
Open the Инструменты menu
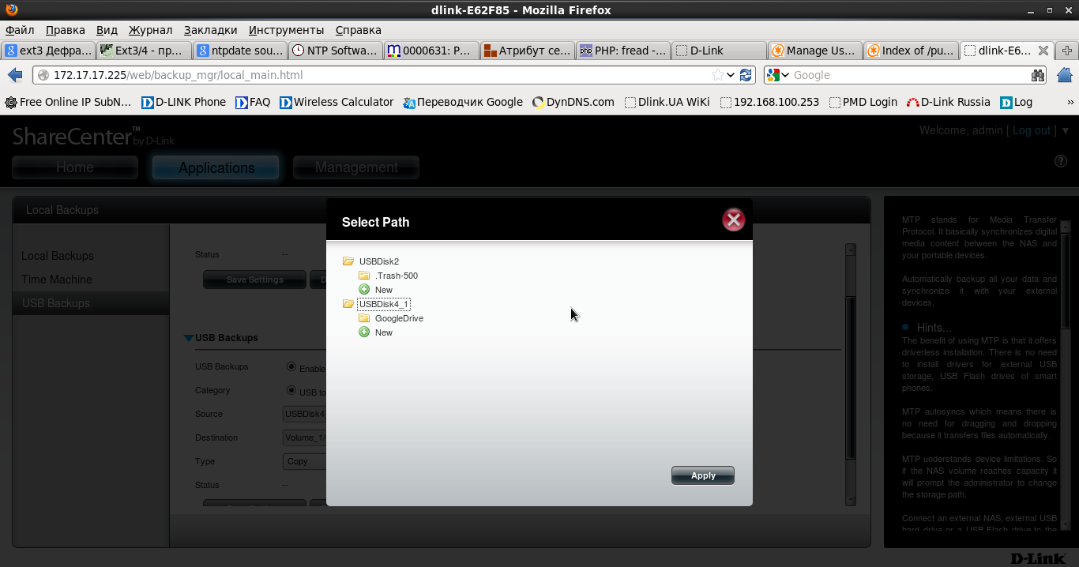(286, 30)
